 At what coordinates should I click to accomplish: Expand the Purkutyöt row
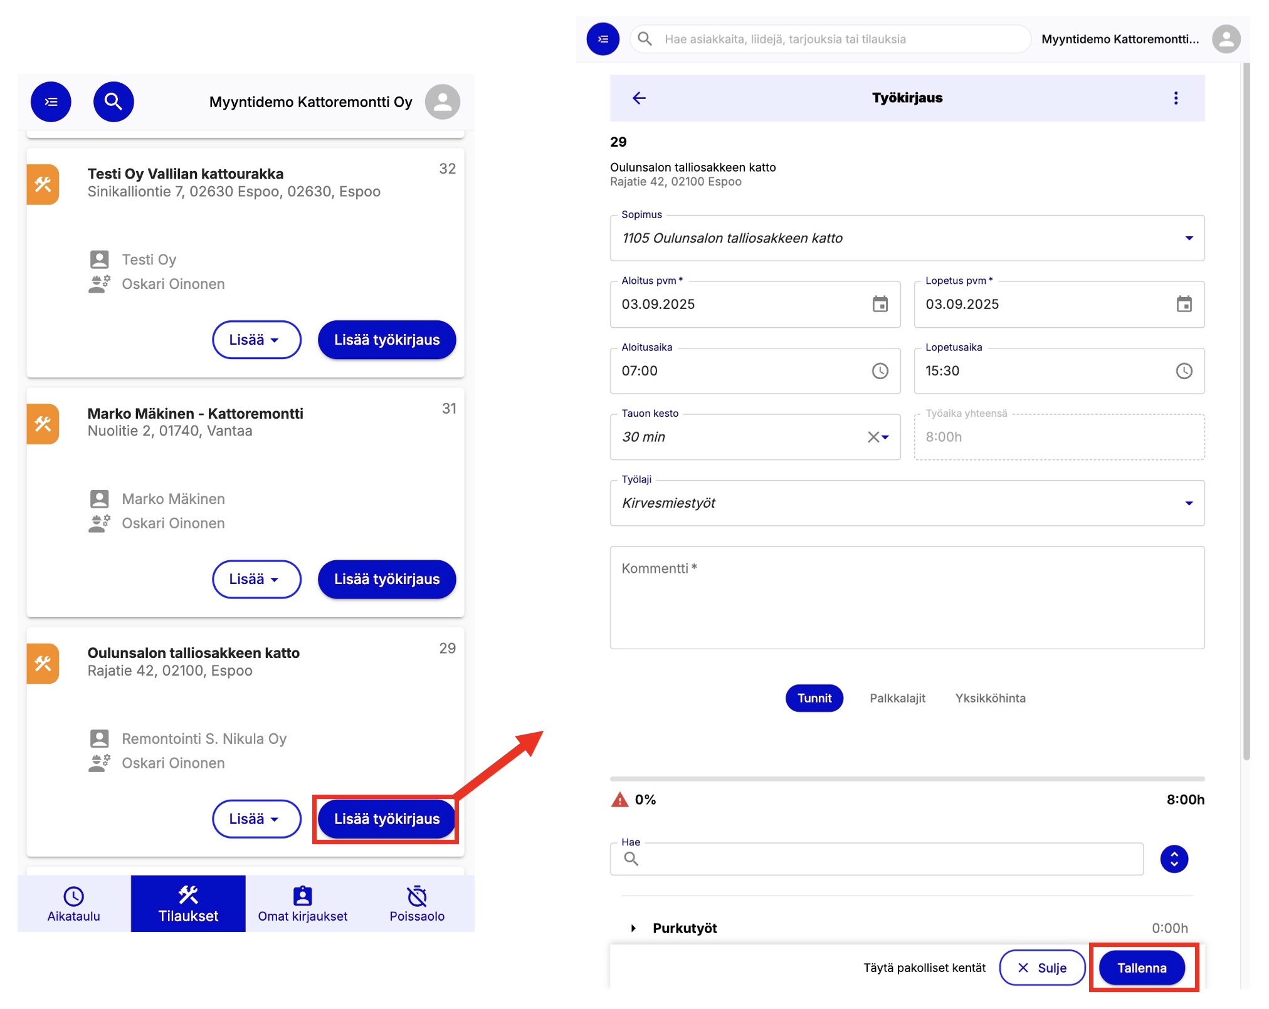click(633, 928)
